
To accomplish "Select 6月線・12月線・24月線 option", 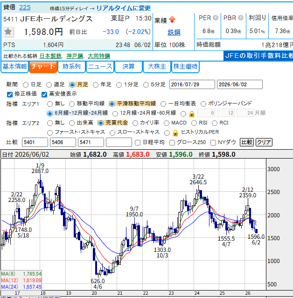I will (49, 114).
